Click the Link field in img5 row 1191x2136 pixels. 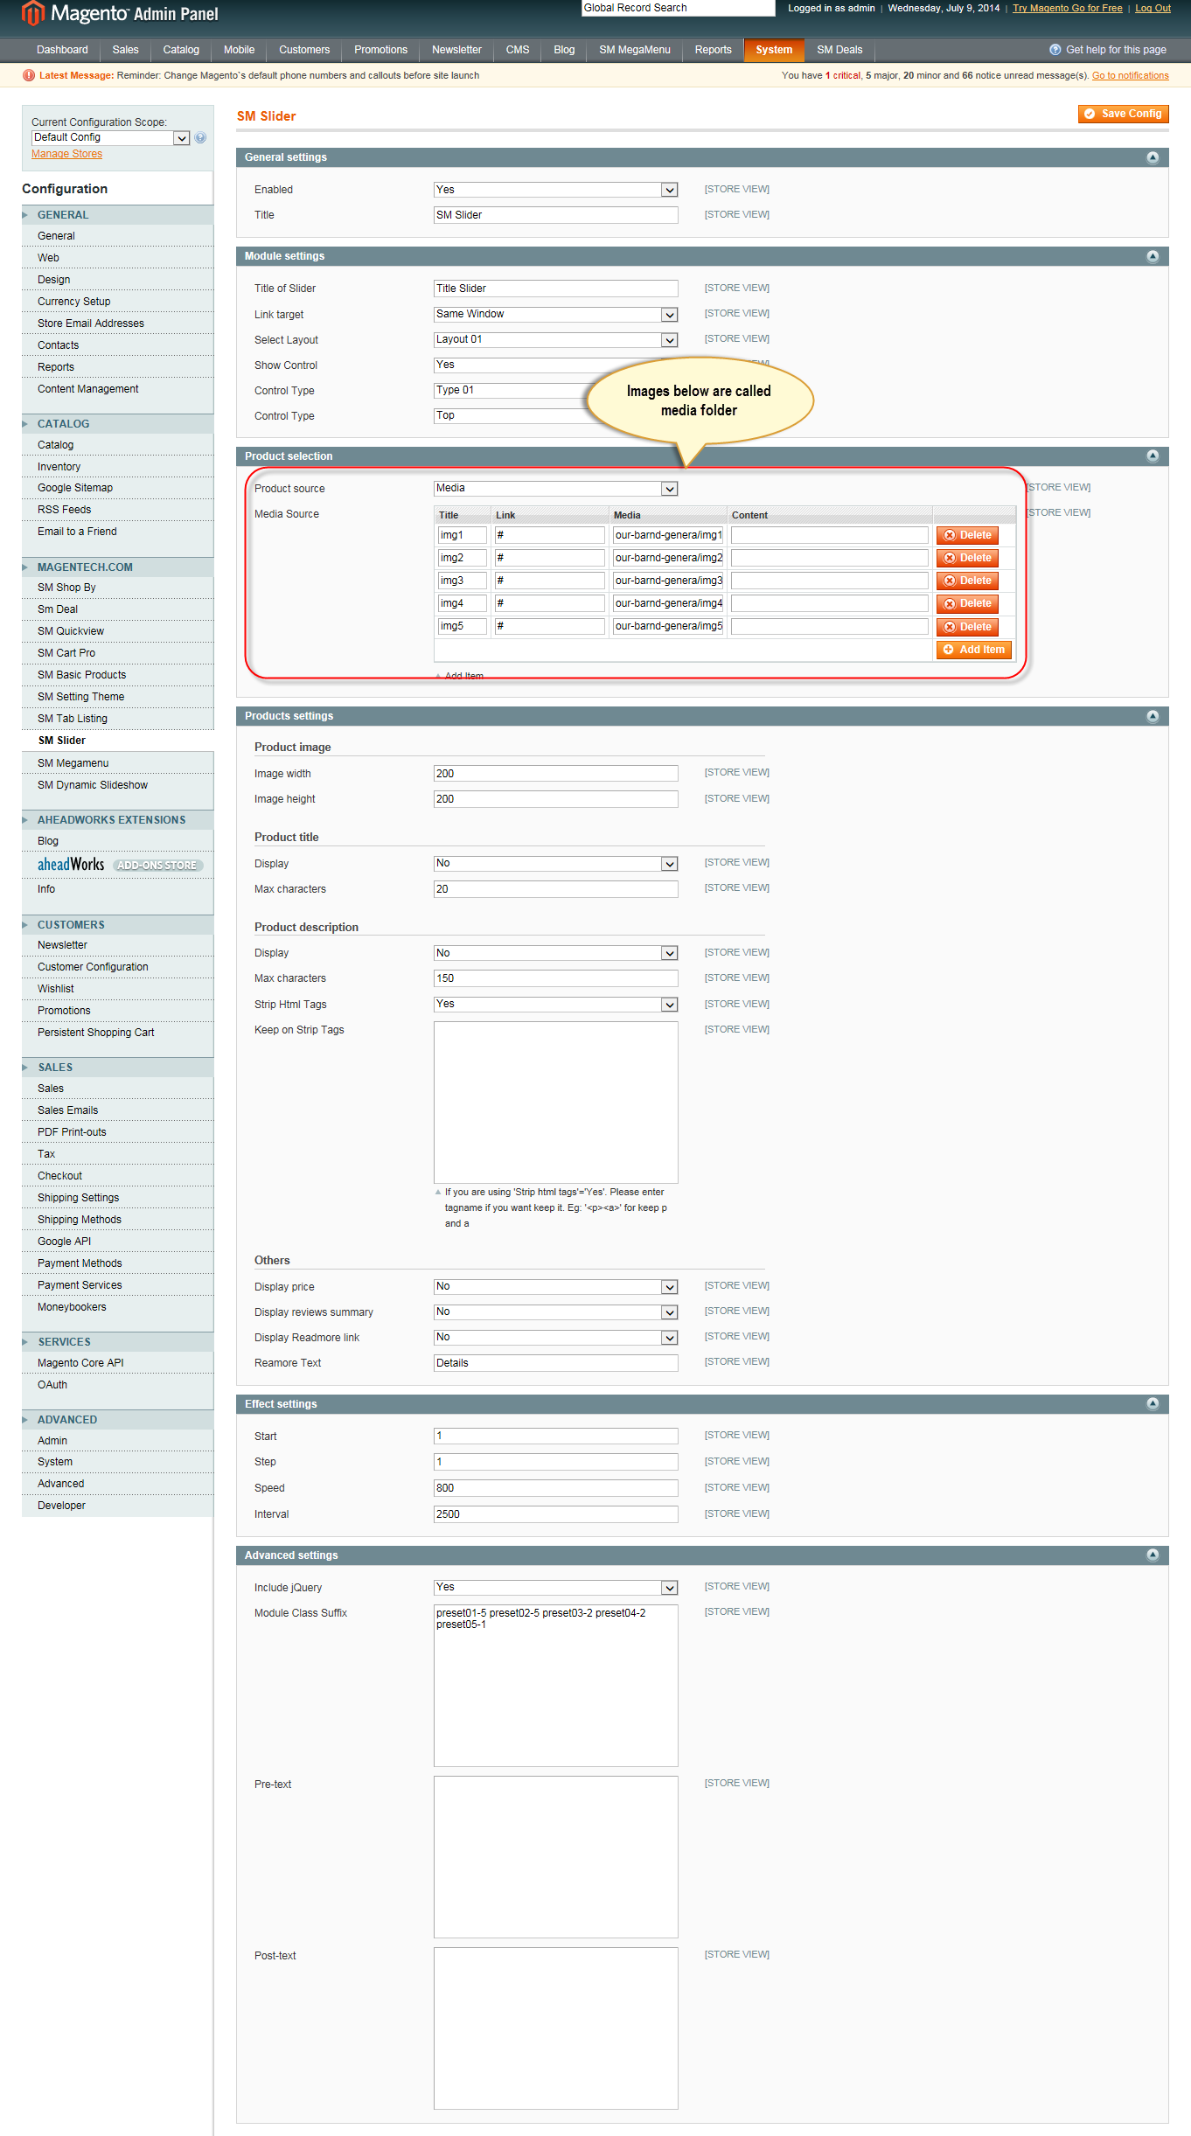550,626
